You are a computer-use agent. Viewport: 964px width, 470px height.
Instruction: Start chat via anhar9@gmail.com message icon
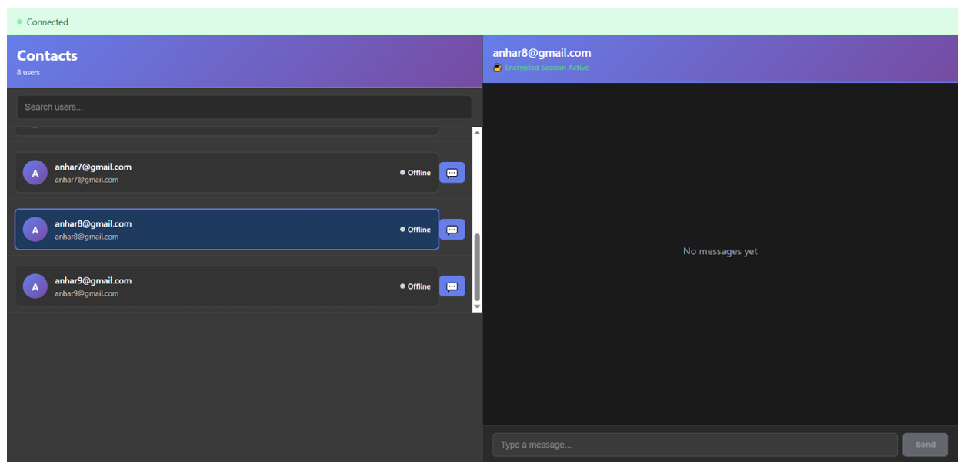point(452,286)
